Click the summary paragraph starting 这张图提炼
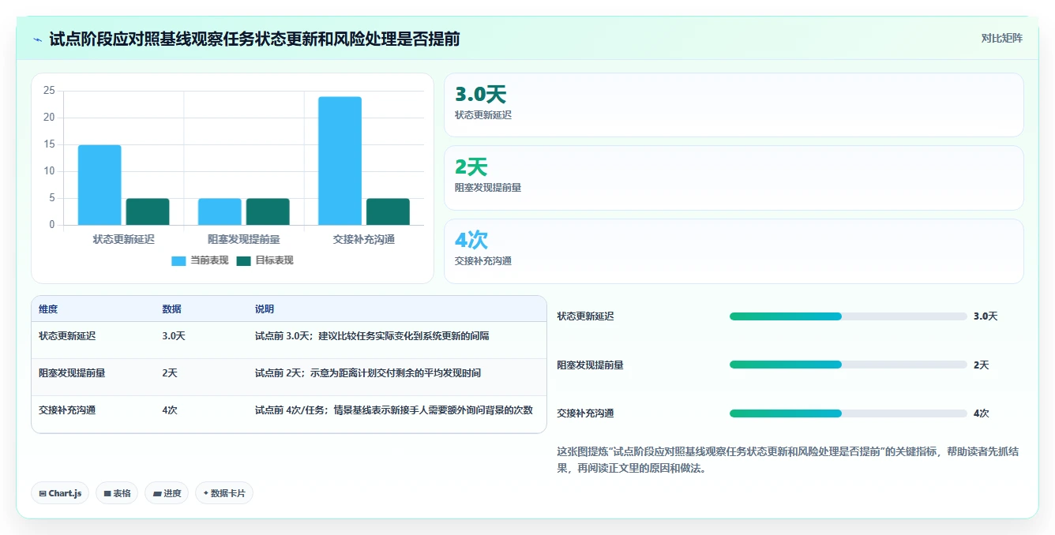1055x535 pixels. pos(787,460)
